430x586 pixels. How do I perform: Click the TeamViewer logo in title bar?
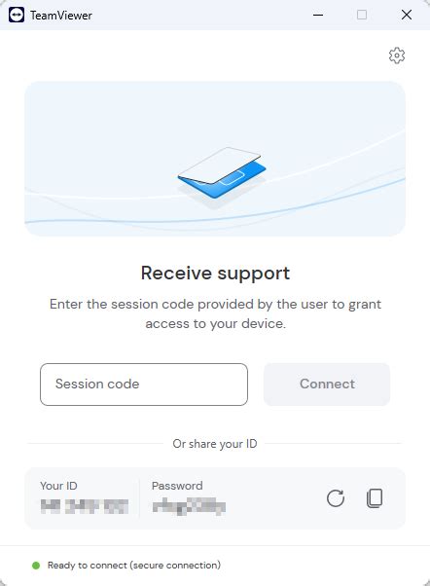[x=17, y=15]
